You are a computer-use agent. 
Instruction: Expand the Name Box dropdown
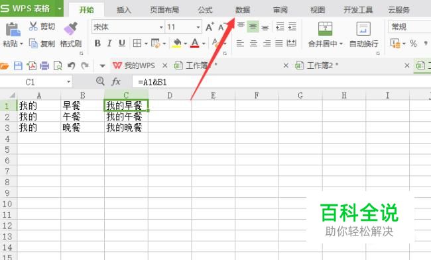(x=68, y=82)
